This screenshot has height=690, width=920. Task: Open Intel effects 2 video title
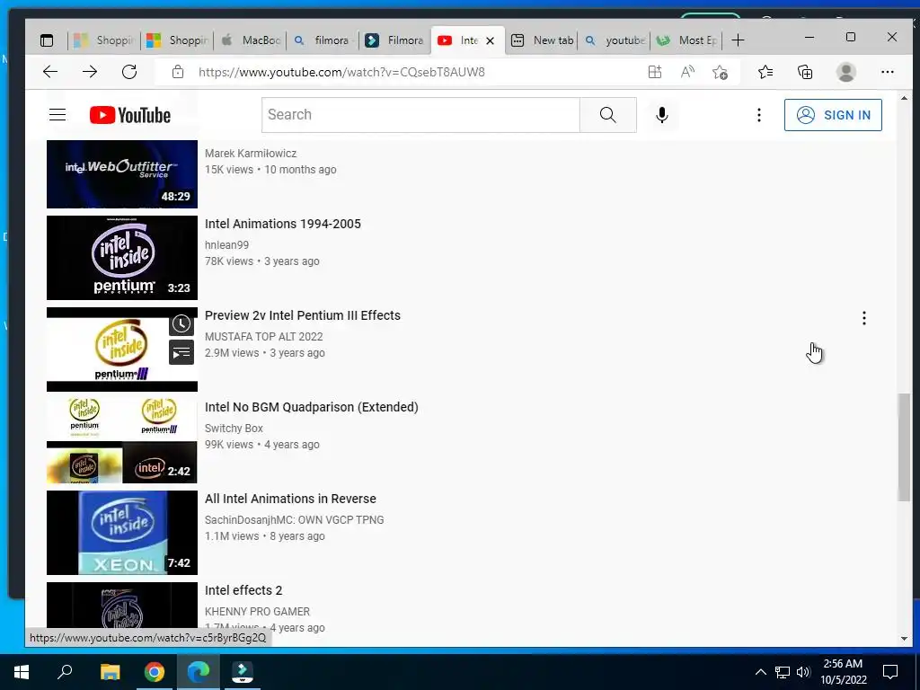[x=243, y=589]
